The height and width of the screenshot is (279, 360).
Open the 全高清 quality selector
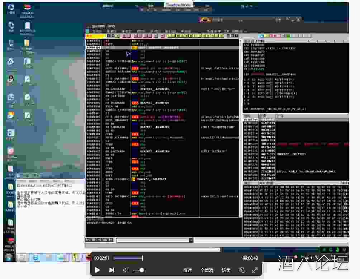point(207,270)
